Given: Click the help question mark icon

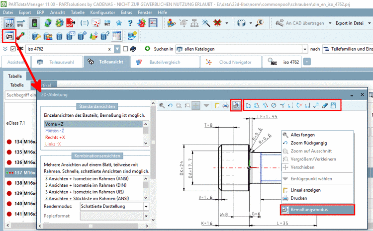Looking at the screenshot, I should click(129, 23).
